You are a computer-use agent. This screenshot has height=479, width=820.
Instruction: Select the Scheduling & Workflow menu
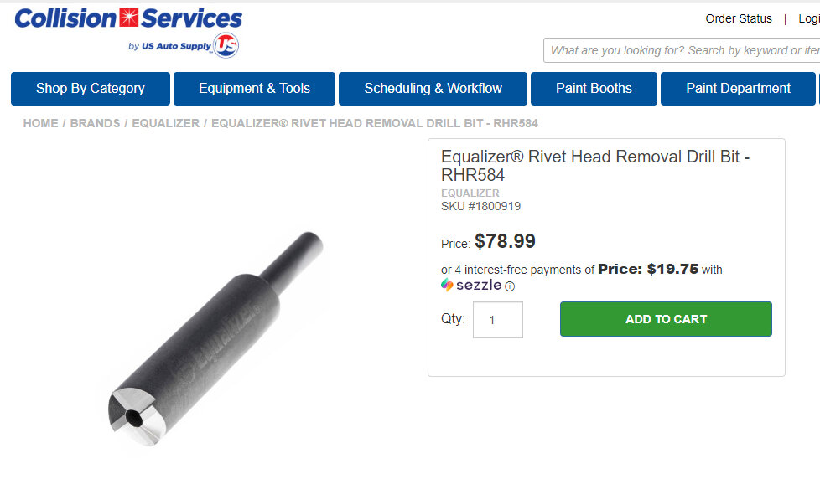[433, 89]
